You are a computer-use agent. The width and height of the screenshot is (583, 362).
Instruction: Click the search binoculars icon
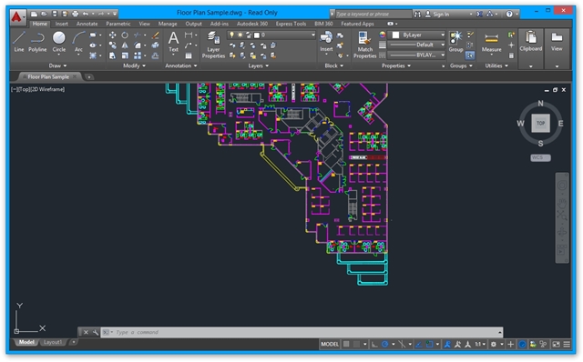(x=417, y=14)
